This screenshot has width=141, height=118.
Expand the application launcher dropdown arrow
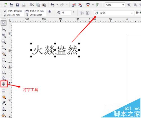coord(93,5)
